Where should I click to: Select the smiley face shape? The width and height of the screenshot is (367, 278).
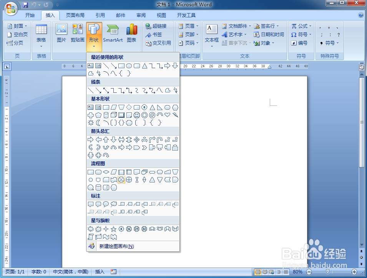[137, 115]
